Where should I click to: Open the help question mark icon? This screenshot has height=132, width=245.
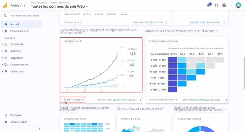[x=224, y=5]
